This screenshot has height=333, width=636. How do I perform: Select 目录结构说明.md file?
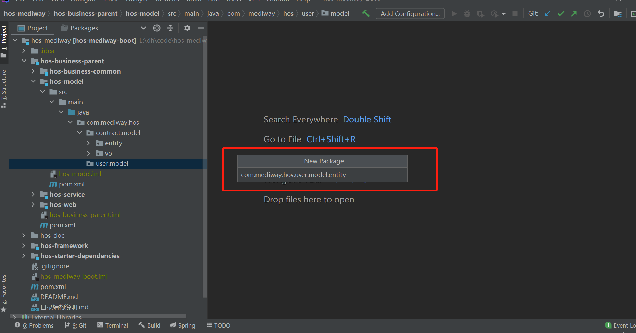64,307
